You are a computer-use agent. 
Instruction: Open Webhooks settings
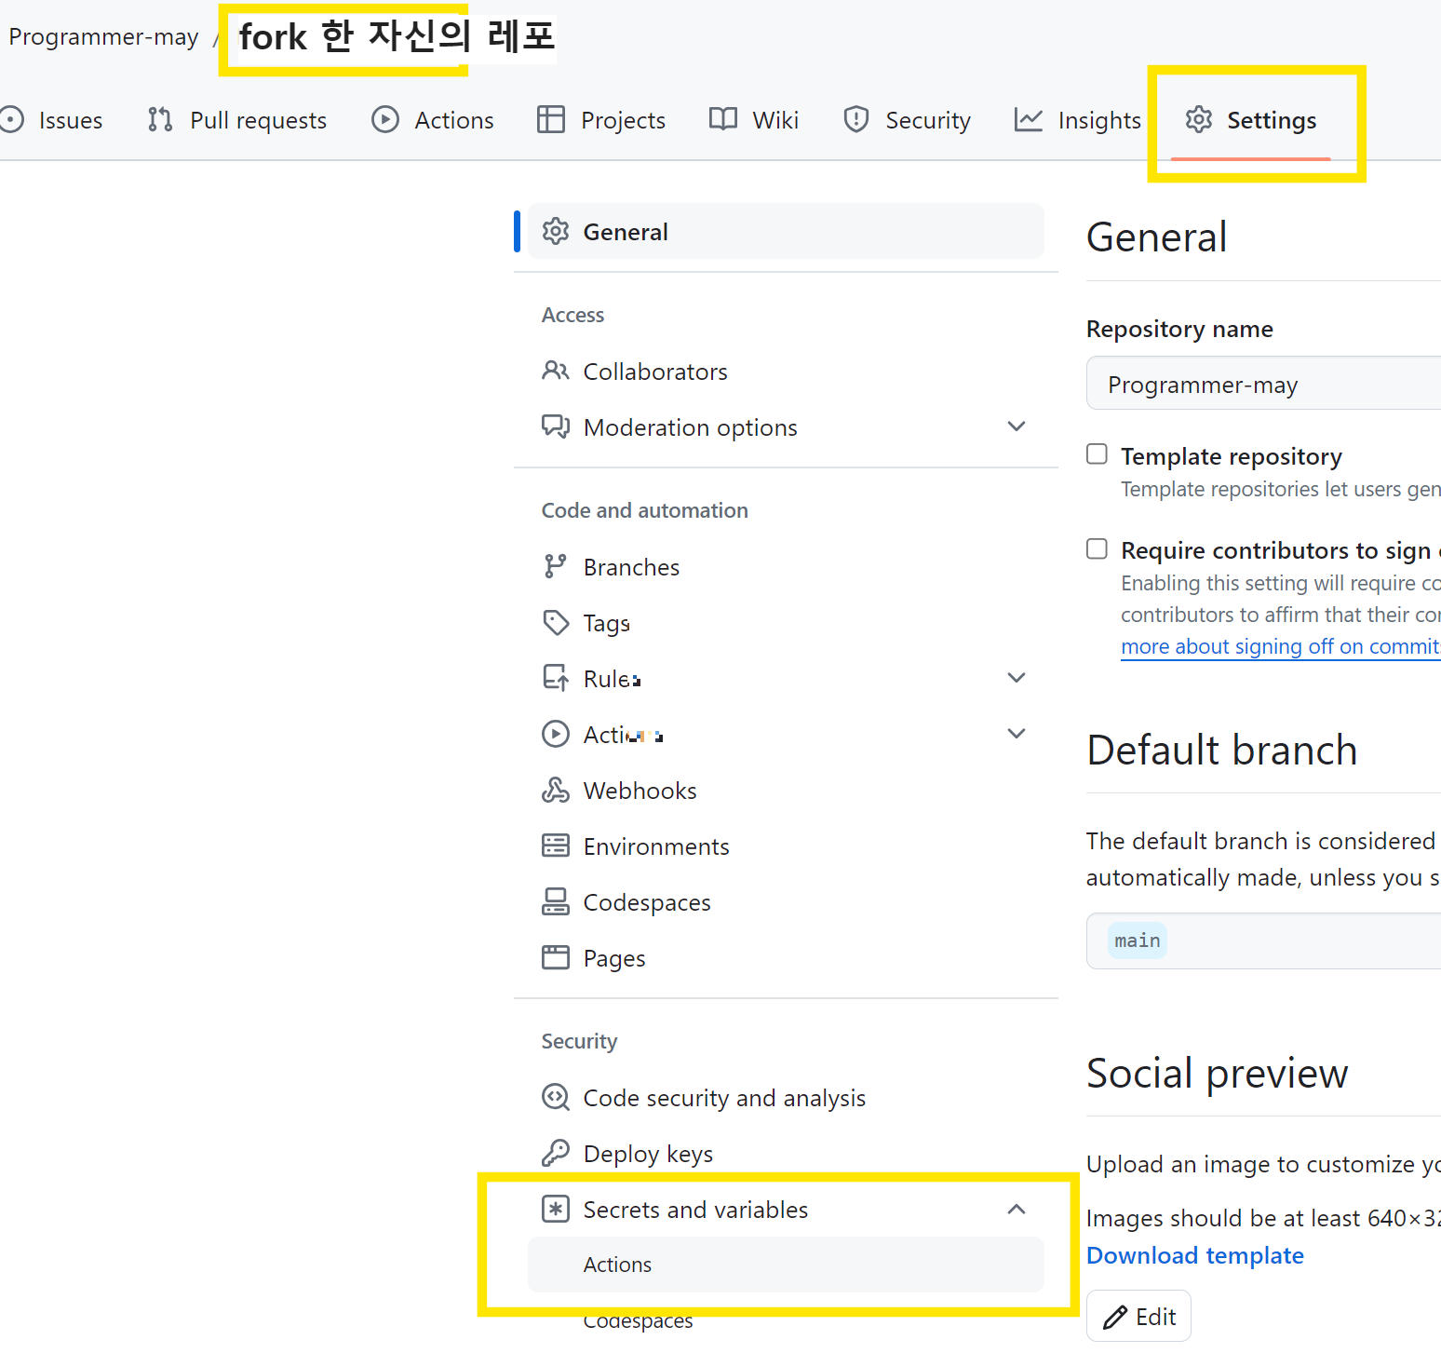pyautogui.click(x=786, y=790)
